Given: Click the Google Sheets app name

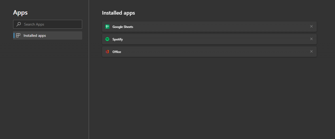Looking at the screenshot, I should 123,27.
